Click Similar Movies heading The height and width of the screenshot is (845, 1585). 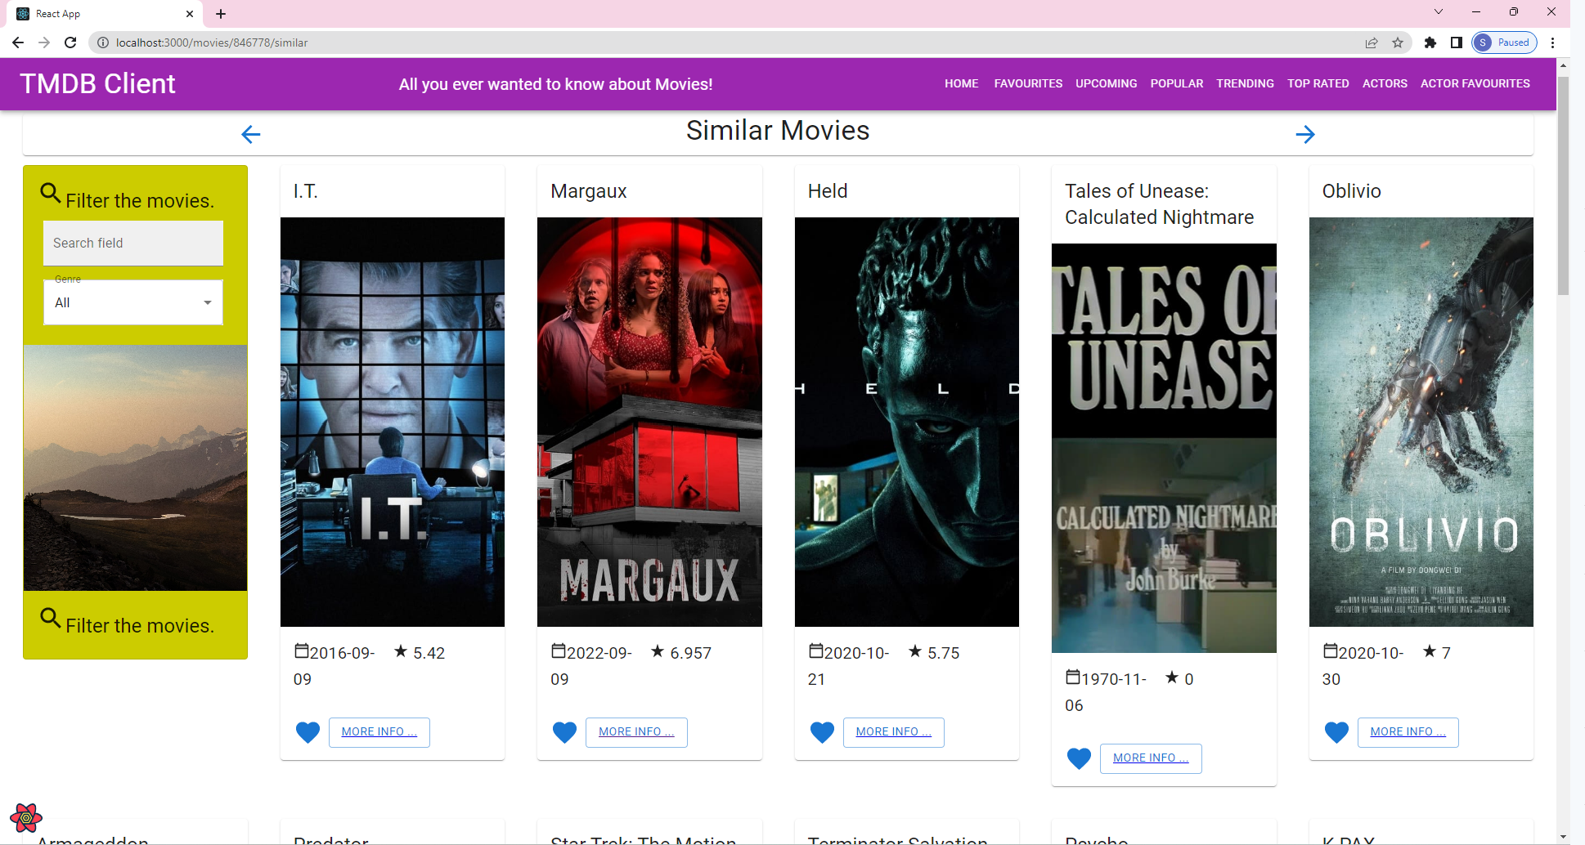click(x=778, y=131)
